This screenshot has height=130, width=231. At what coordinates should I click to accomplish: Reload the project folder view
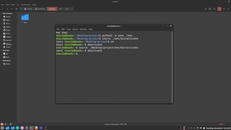(17, 9)
